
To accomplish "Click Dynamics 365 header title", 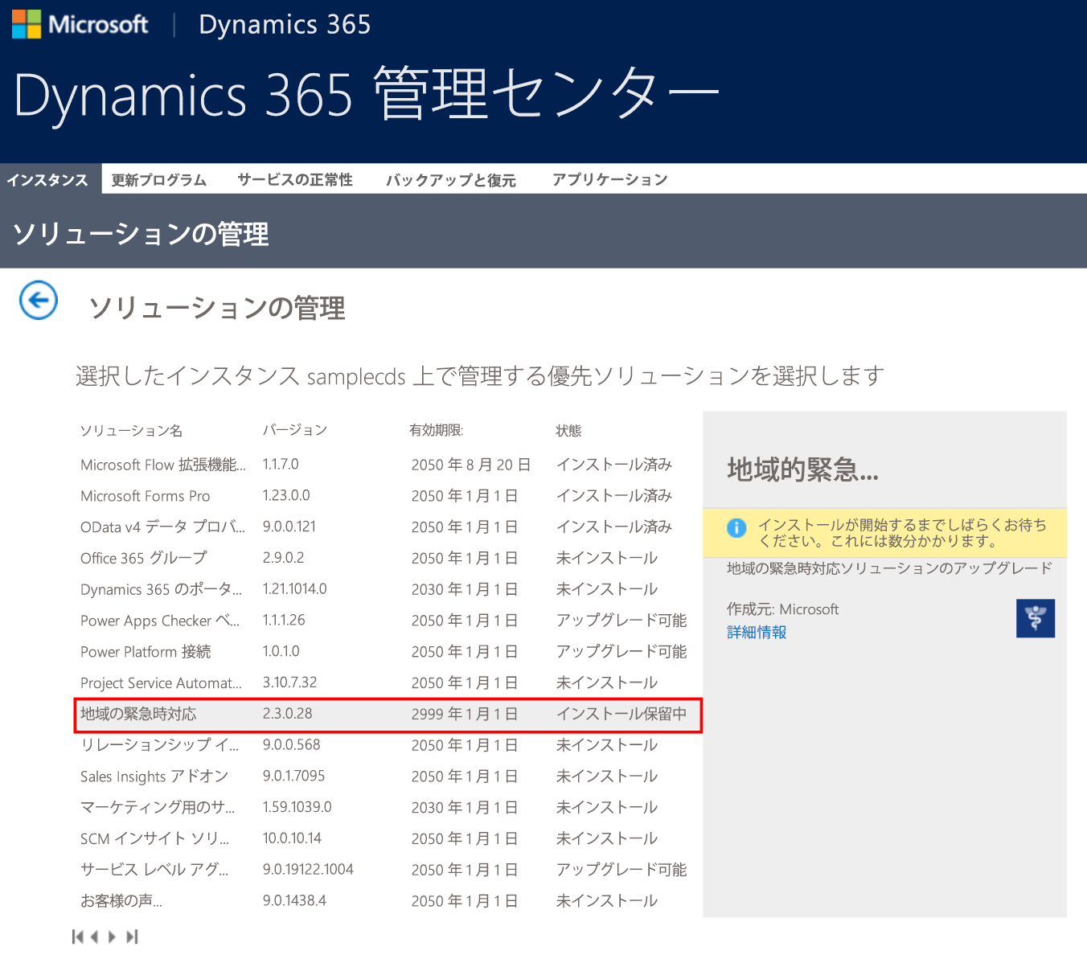I will 285,24.
